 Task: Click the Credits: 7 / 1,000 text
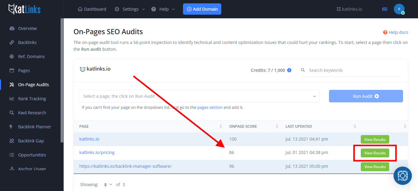[x=268, y=70]
